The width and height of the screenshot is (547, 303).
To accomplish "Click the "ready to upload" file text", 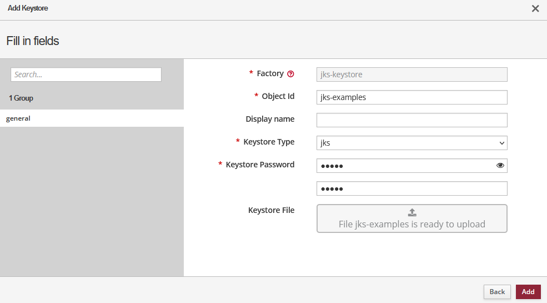I will pos(412,225).
